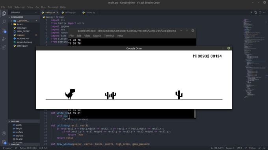Collapse the GOOGLEDINO folder section
Screen dimensions: 268x150
point(24,17)
